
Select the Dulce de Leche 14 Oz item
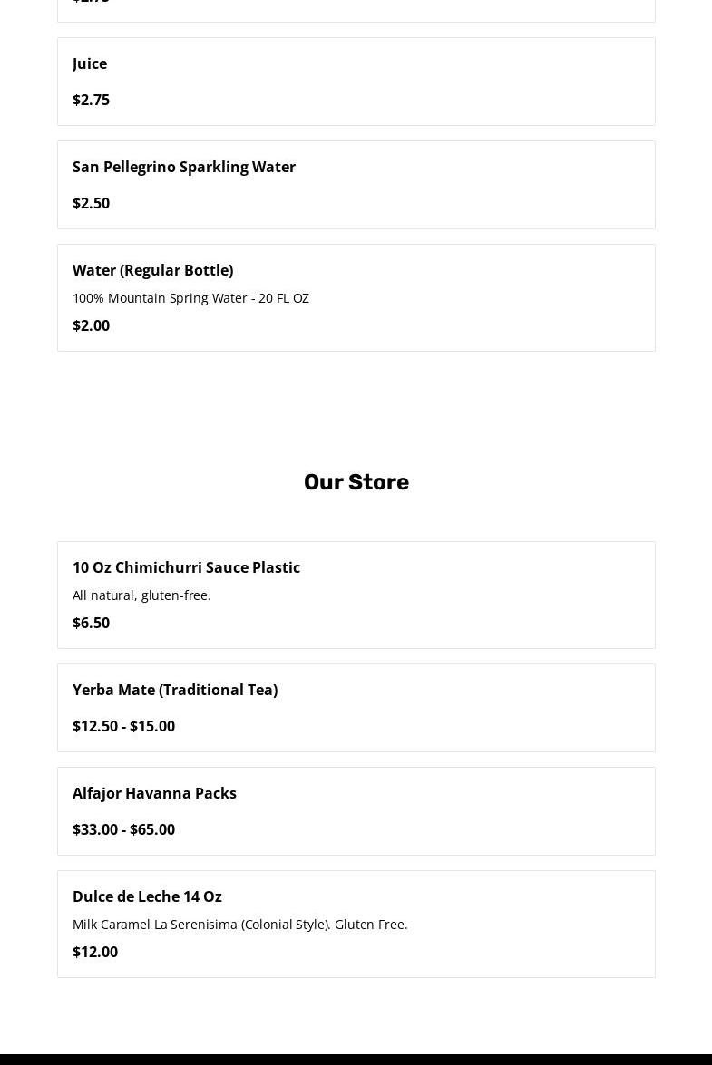click(147, 896)
